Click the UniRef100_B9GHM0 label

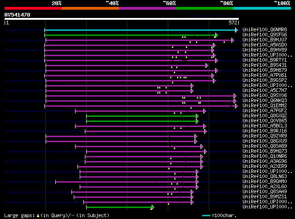pos(265,182)
